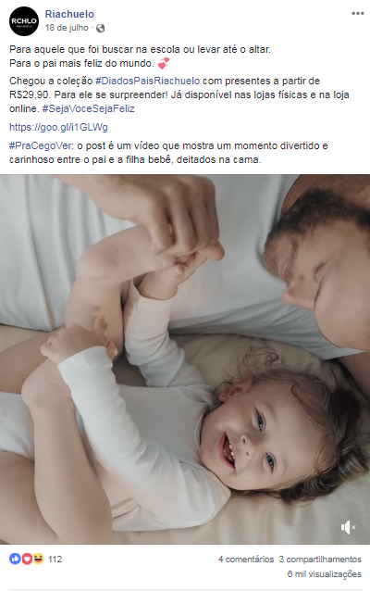
Task: Open the three-dot post options menu
Action: (x=358, y=14)
